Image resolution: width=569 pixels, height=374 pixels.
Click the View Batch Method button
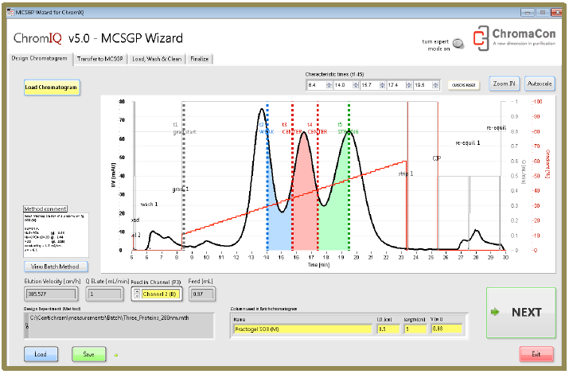(56, 267)
